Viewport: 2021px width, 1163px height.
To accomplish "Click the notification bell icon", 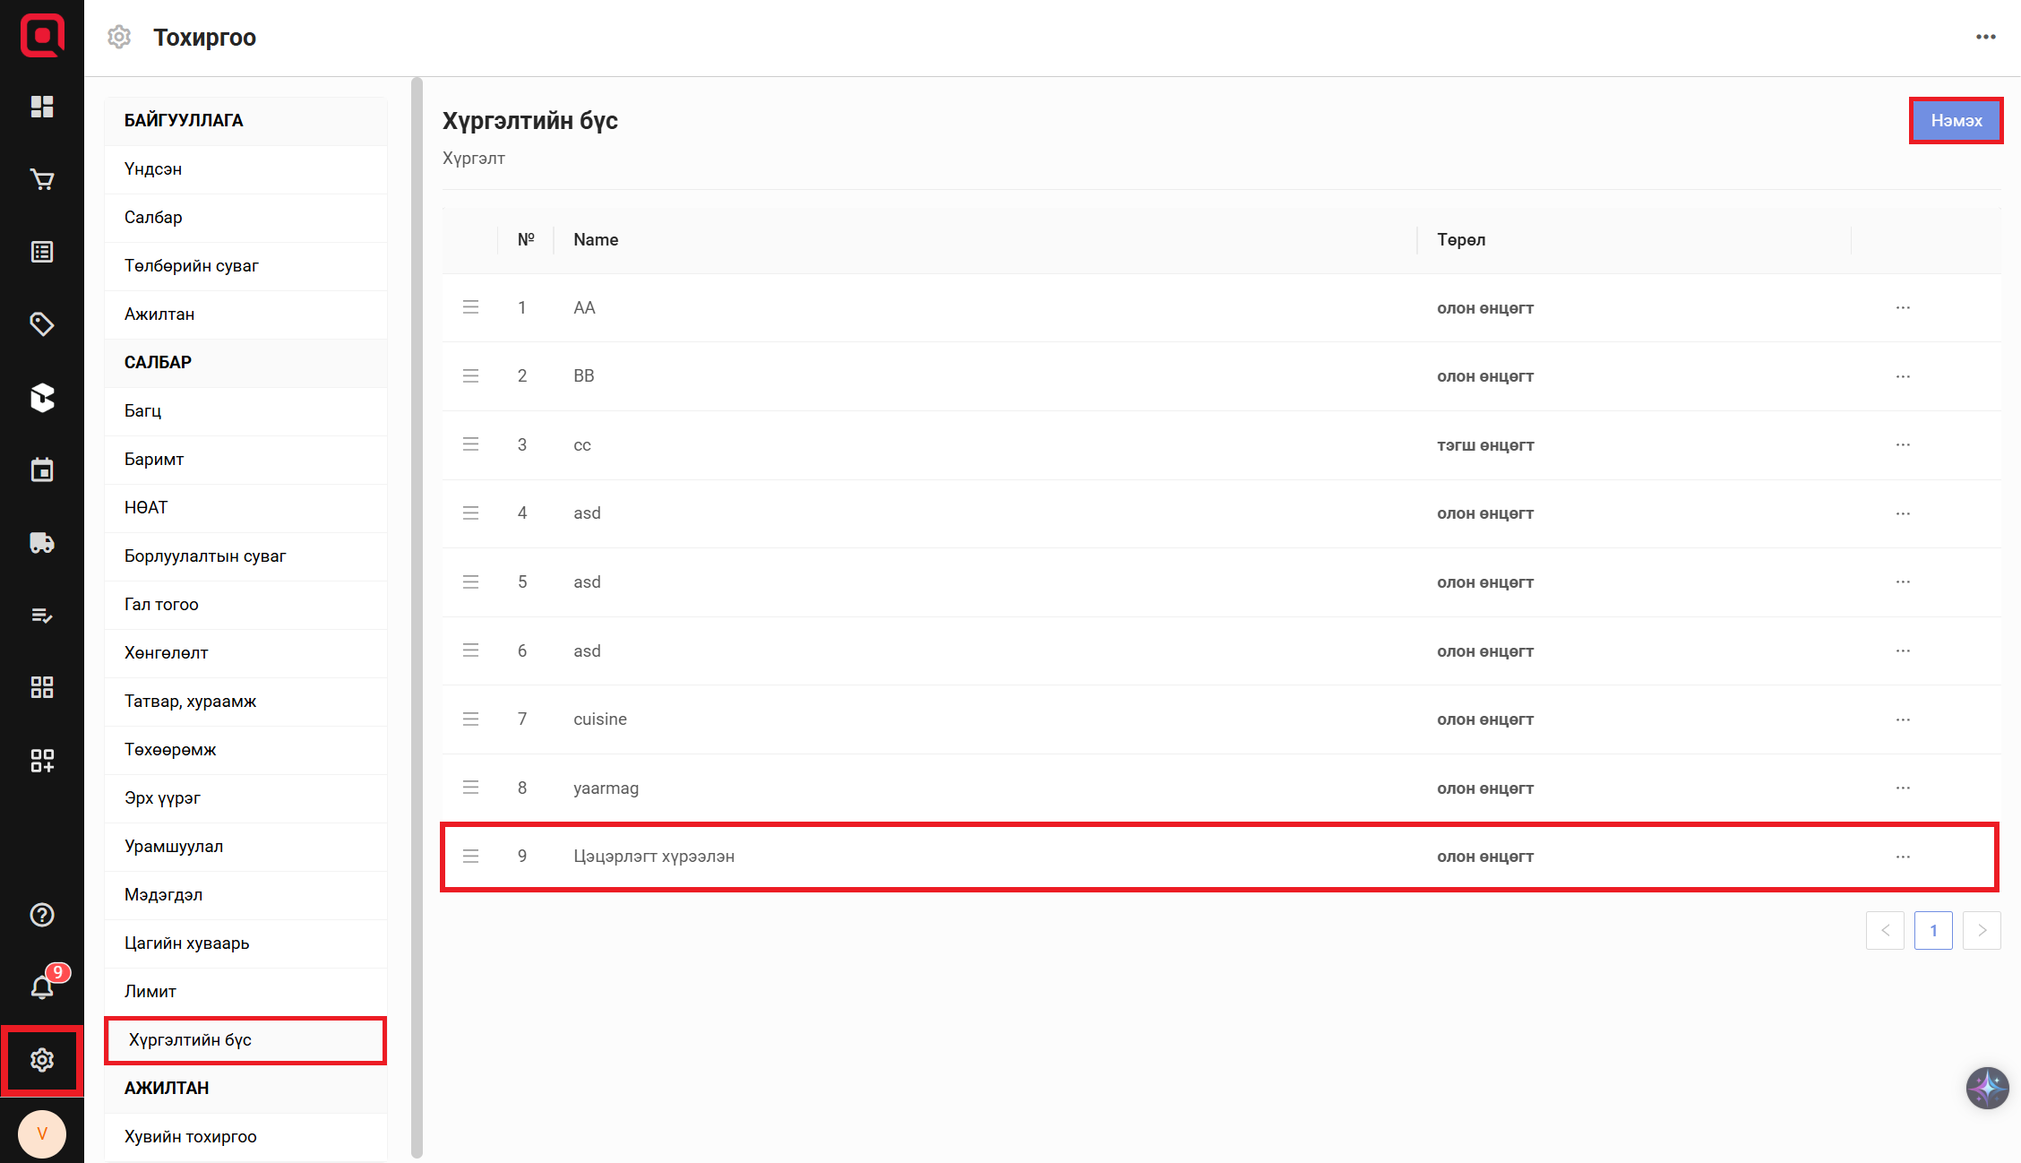I will coord(42,987).
